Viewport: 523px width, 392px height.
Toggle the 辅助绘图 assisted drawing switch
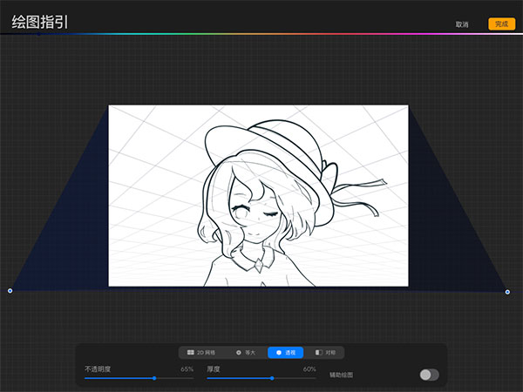click(429, 375)
